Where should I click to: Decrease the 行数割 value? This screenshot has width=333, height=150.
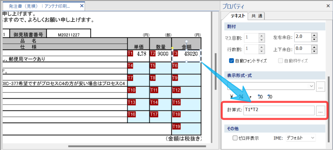click(262, 52)
